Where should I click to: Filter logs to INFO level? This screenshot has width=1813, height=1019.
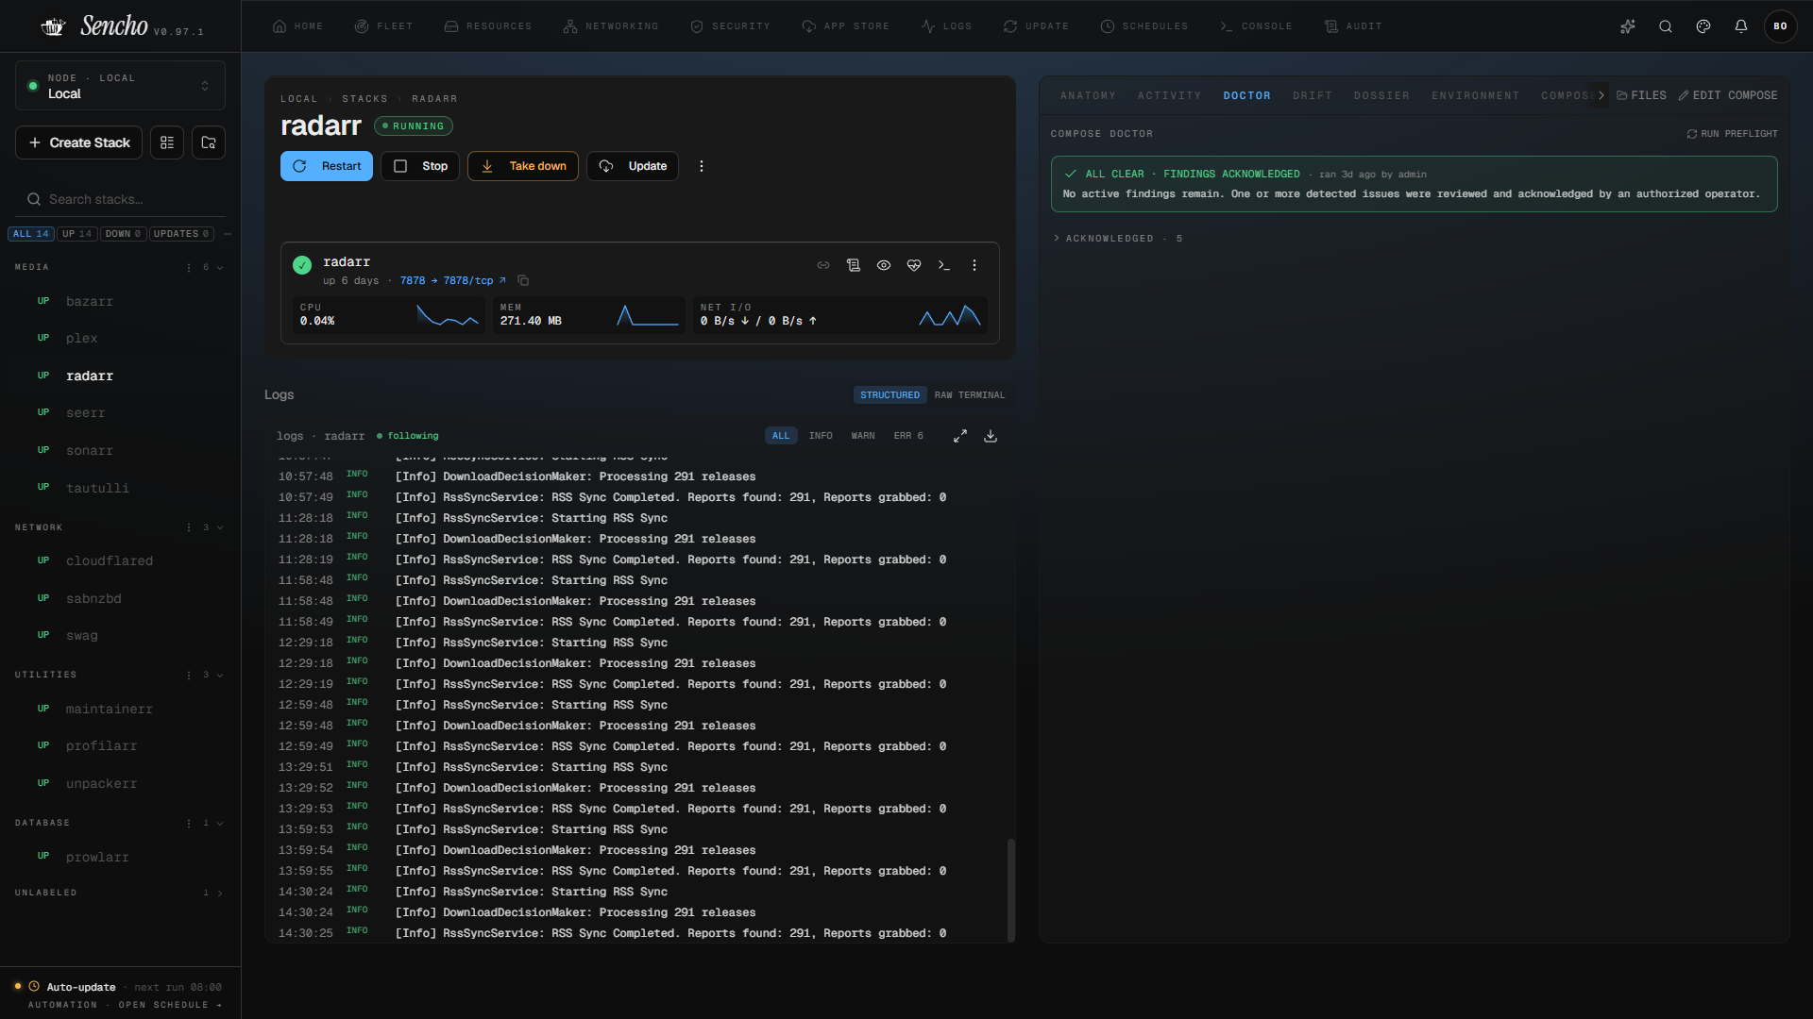coord(821,436)
